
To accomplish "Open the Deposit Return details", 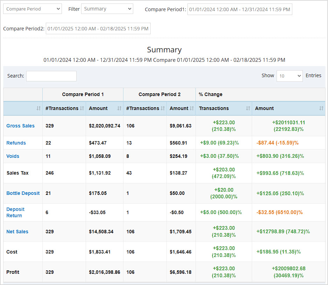I will pos(15,212).
